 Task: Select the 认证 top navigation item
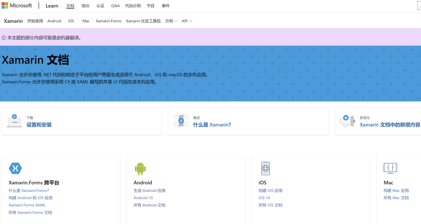tap(101, 5)
